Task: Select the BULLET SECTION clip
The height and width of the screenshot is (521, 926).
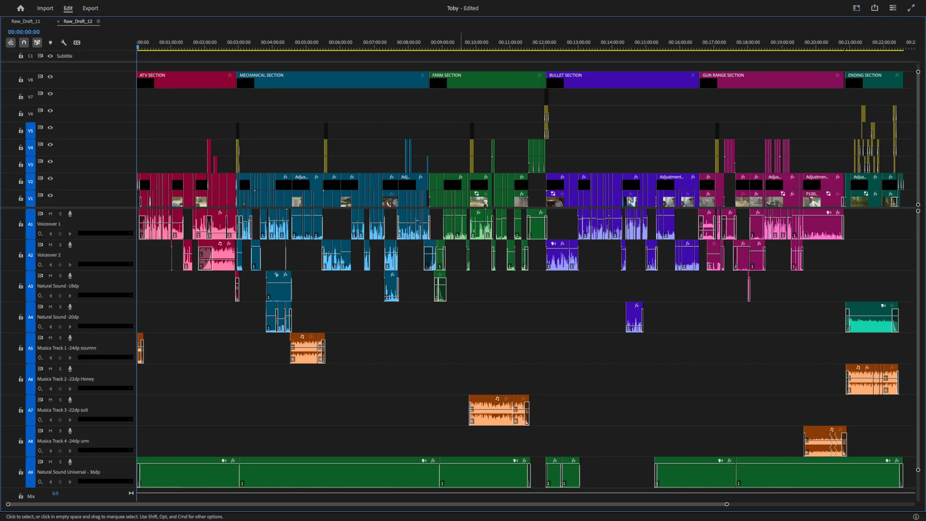Action: click(623, 80)
